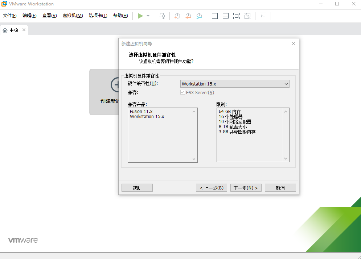The height and width of the screenshot is (259, 361).
Task: Click the revert to snapshot icon
Action: click(x=188, y=16)
